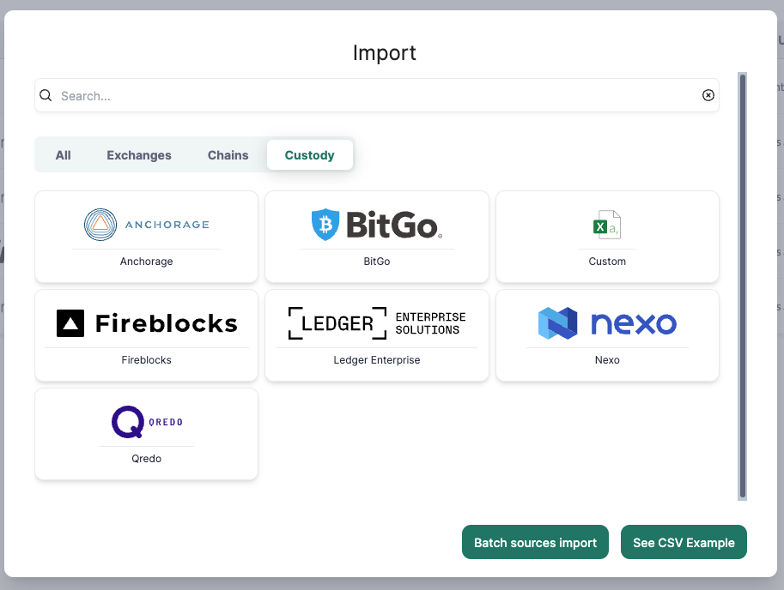Viewport: 784px width, 590px height.
Task: Click the search magnifier icon
Action: [x=46, y=95]
